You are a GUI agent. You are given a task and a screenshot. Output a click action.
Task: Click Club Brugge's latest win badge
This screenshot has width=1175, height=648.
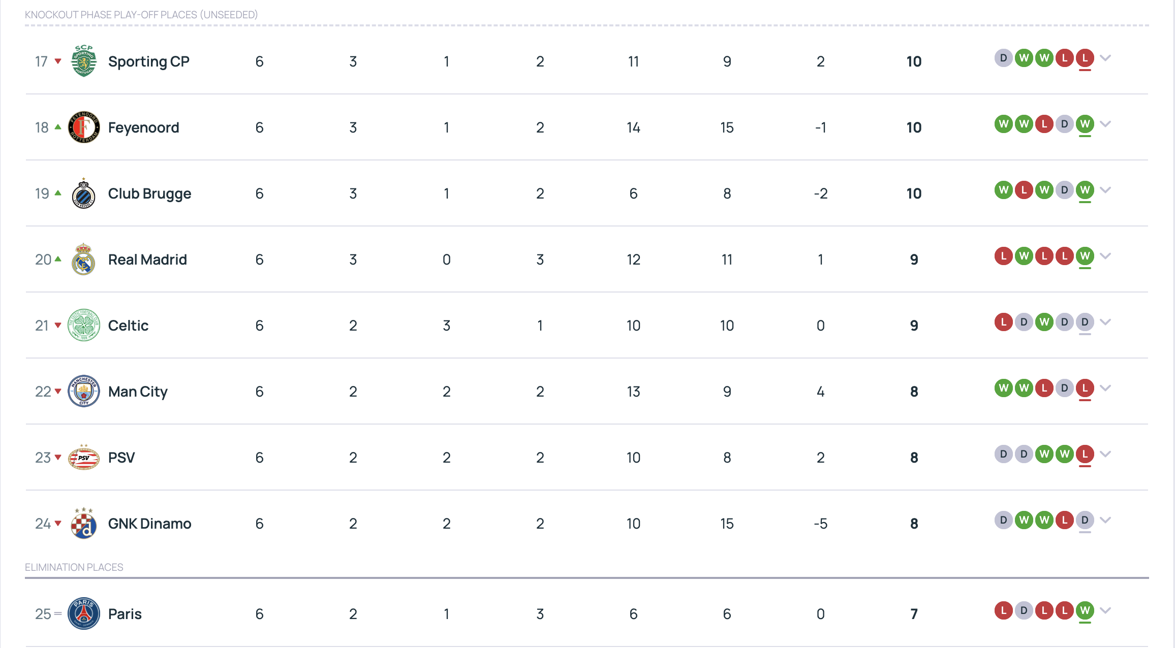point(1085,190)
